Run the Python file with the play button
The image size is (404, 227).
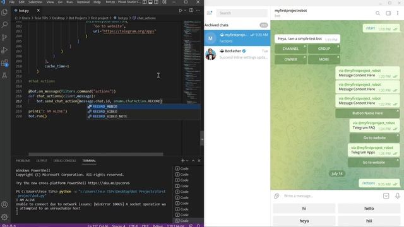(181, 11)
